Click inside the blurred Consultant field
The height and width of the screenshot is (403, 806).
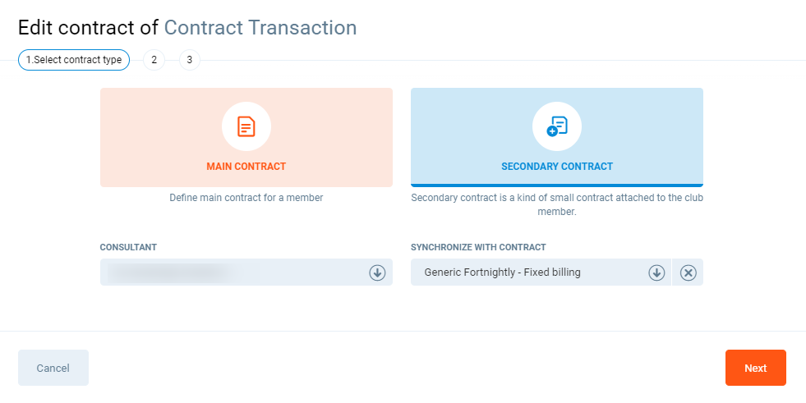(230, 272)
